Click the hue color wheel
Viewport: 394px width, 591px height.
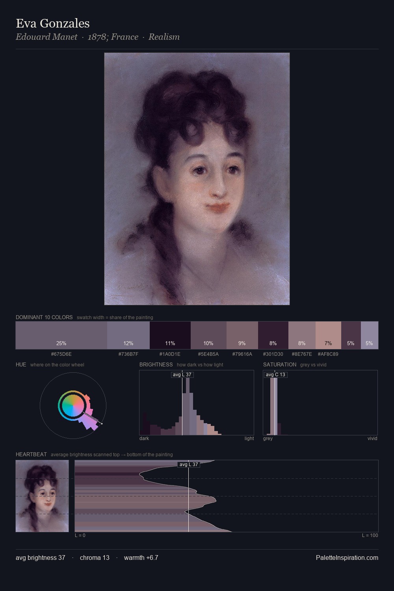(x=73, y=405)
